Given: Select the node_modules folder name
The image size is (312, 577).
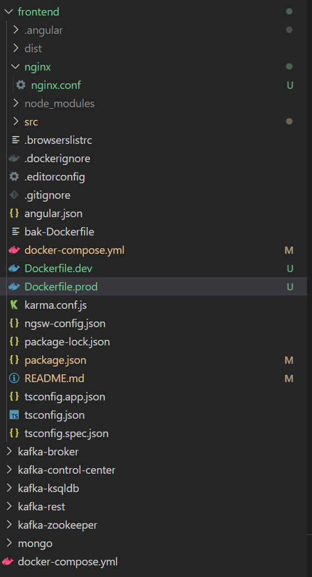Looking at the screenshot, I should point(59,103).
